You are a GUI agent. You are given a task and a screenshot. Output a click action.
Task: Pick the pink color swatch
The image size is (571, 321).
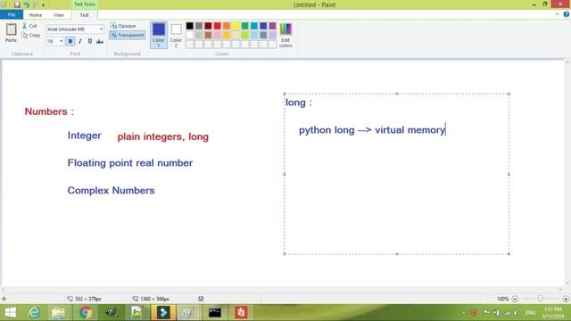218,35
